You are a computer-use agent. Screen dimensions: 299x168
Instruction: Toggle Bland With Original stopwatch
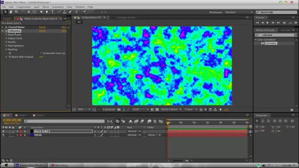[x=10, y=57]
